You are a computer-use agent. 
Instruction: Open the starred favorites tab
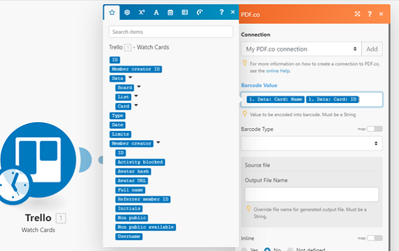[x=112, y=13]
